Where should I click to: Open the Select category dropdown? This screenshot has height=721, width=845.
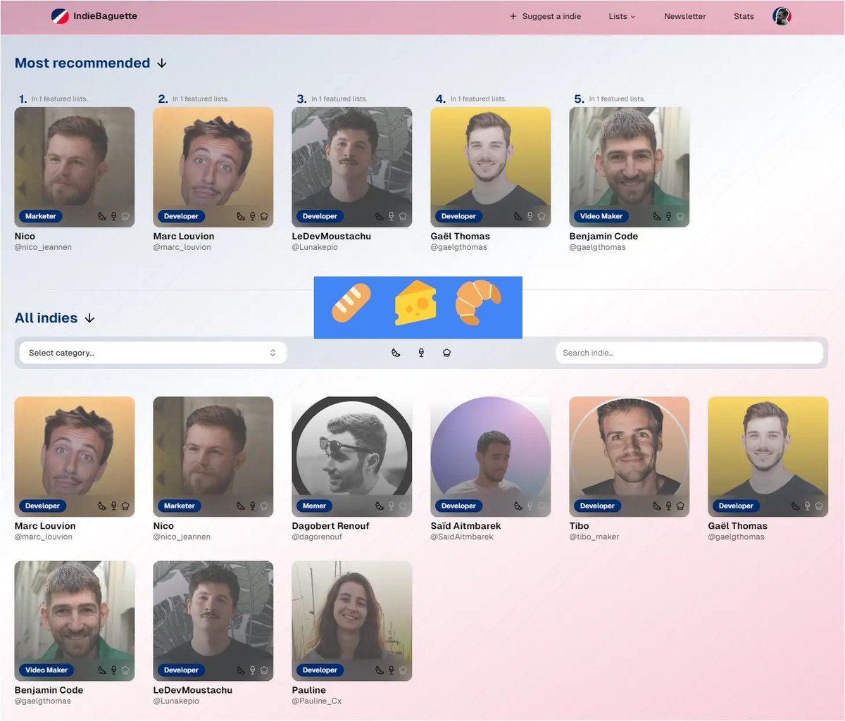(153, 353)
